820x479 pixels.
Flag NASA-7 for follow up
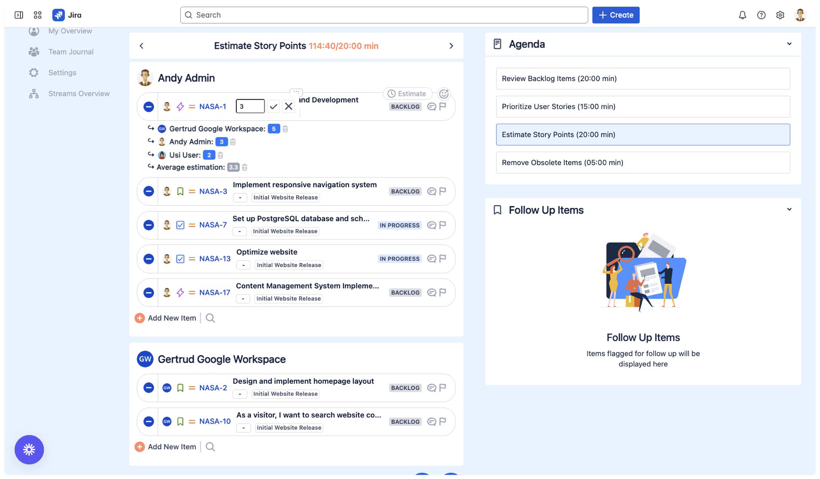point(443,225)
